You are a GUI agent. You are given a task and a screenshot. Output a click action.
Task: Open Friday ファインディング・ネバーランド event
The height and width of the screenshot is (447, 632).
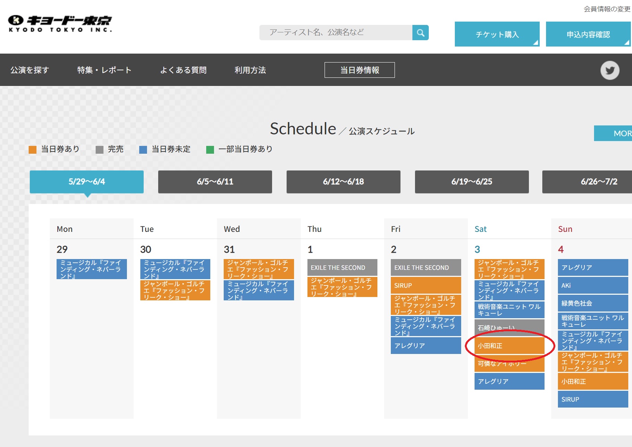pos(426,326)
